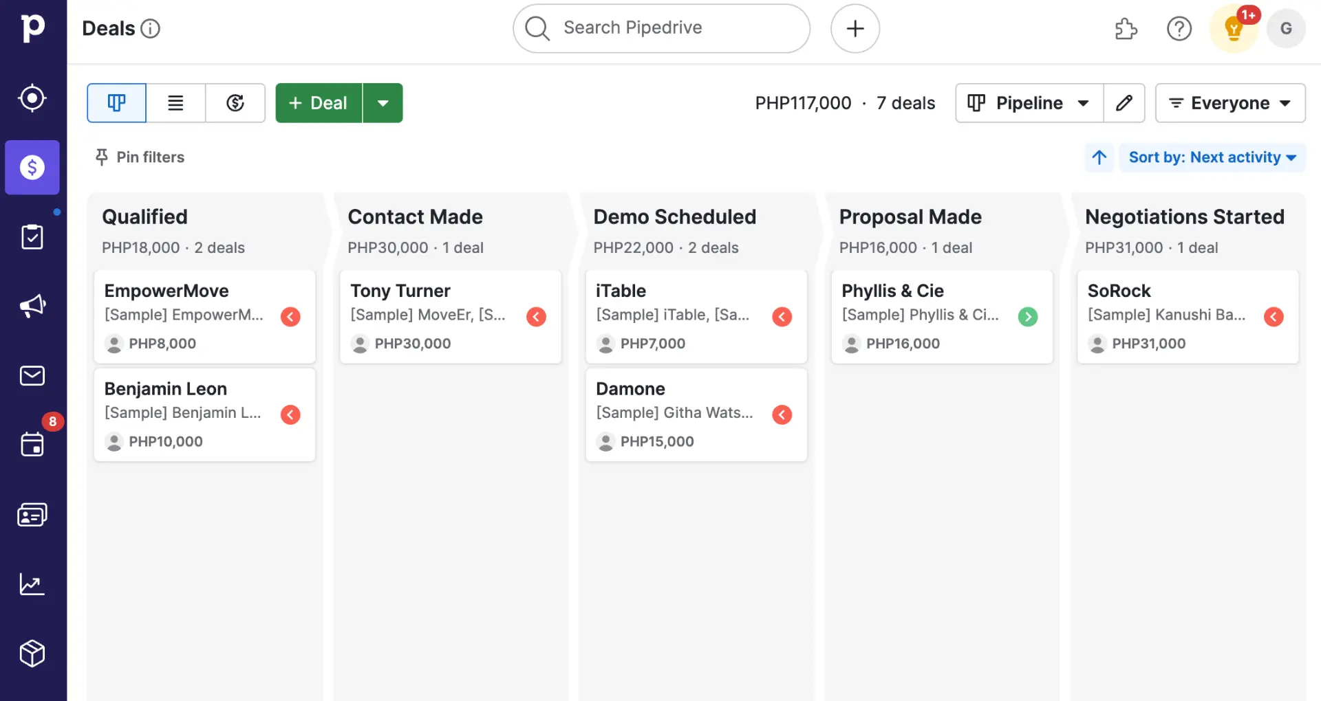Open the iTable deal
This screenshot has height=701, width=1321.
coord(696,317)
